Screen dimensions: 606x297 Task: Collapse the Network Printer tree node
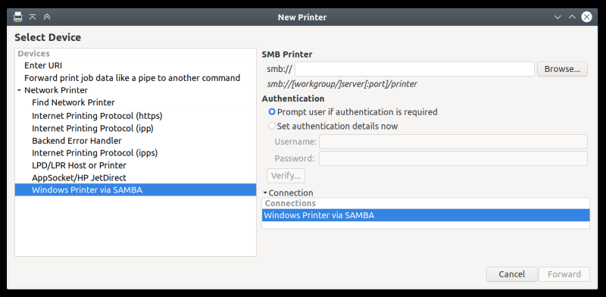pyautogui.click(x=19, y=90)
